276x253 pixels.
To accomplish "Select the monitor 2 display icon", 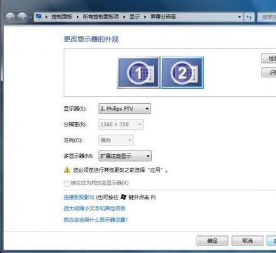I will 182,72.
